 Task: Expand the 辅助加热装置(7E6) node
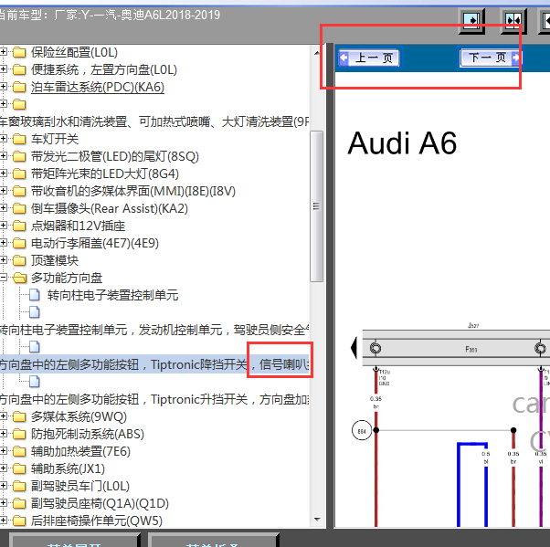pyautogui.click(x=3, y=451)
